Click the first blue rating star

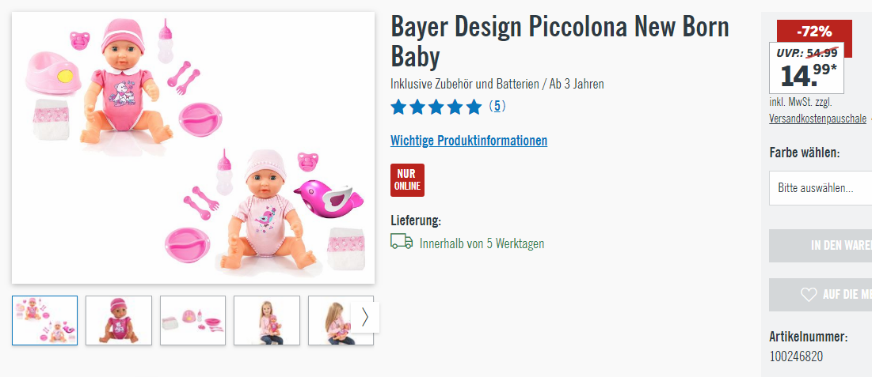pos(398,107)
